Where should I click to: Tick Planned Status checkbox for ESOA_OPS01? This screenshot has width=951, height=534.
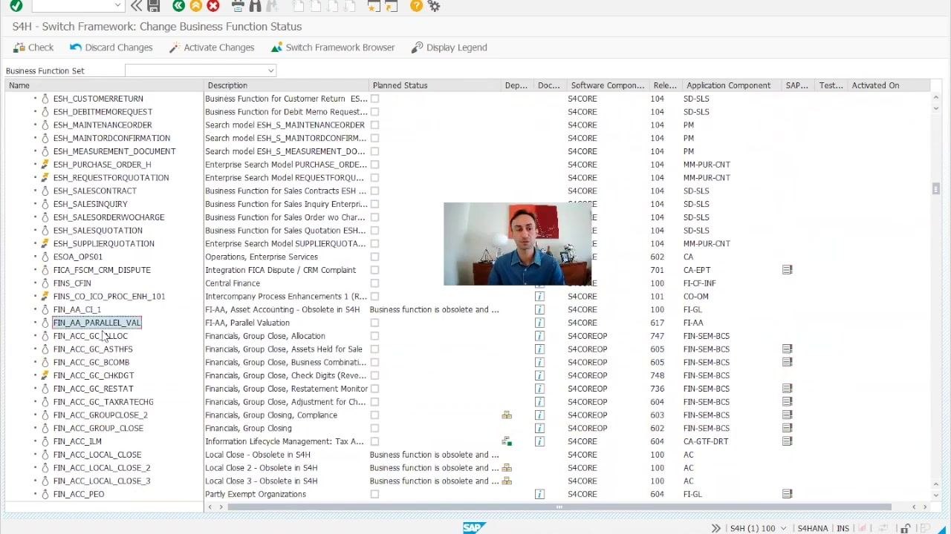click(x=374, y=257)
